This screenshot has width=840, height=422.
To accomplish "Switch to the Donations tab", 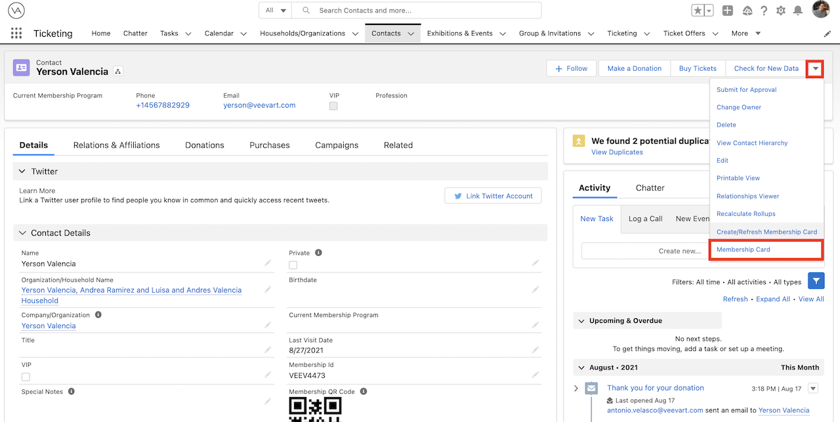I will [205, 145].
